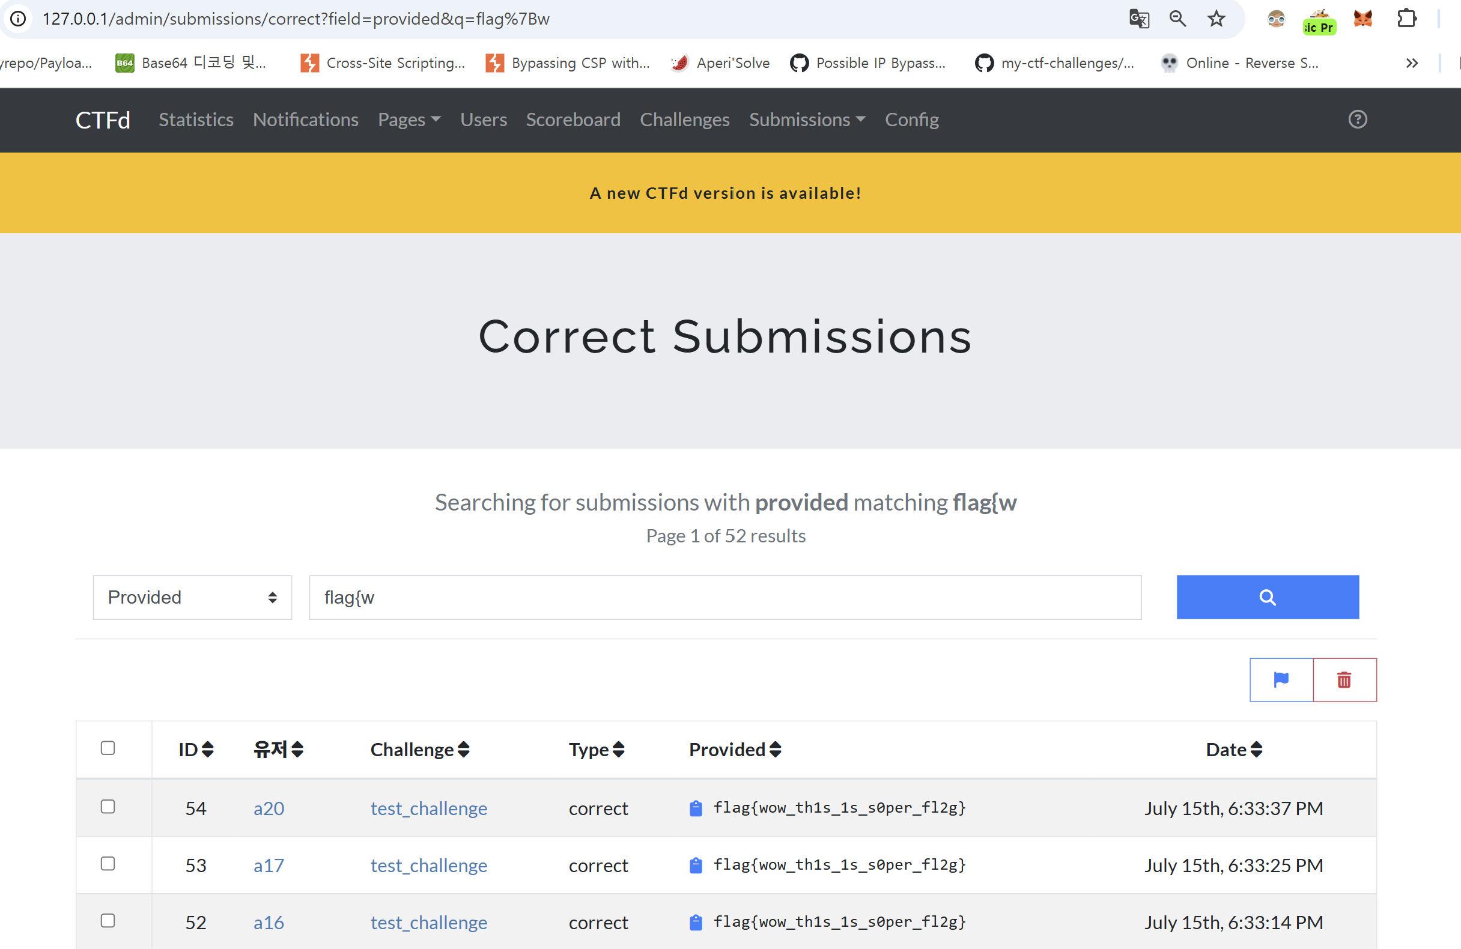Show more bookmarks via double chevron

pyautogui.click(x=1412, y=62)
